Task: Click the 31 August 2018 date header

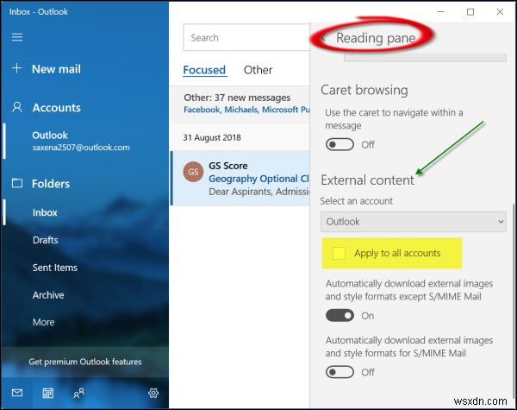Action: coord(212,137)
